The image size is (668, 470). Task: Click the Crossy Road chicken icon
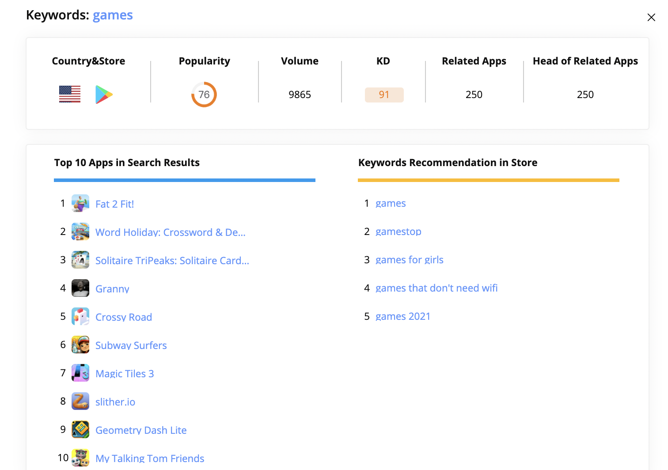(x=80, y=316)
